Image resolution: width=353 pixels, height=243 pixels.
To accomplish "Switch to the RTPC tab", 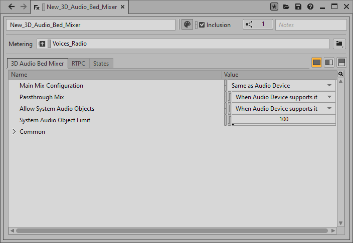I will [x=78, y=64].
